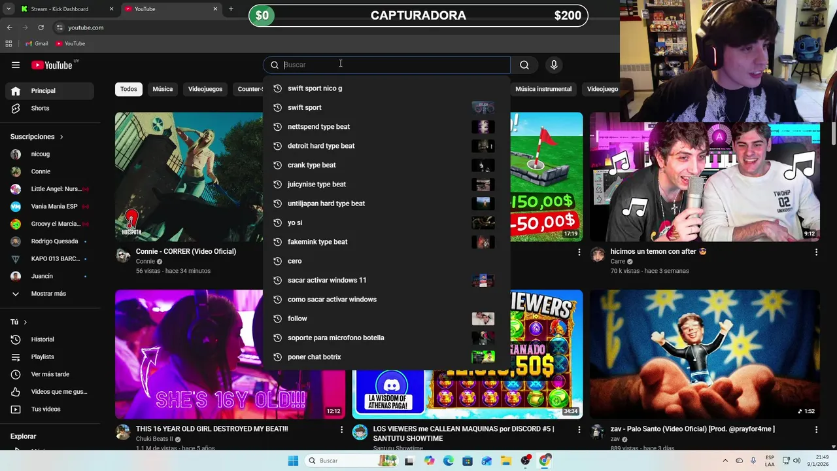Open Rodrigo Quesada channel

tap(50, 241)
